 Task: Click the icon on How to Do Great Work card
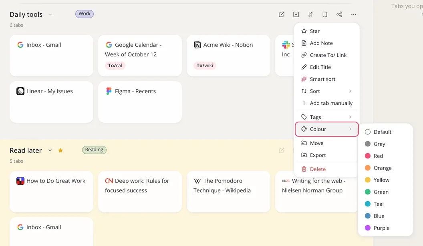tap(20, 181)
